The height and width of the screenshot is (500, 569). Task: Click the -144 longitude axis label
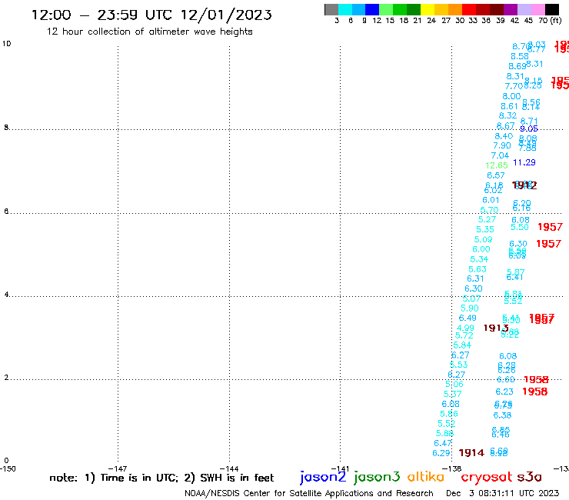click(x=229, y=468)
